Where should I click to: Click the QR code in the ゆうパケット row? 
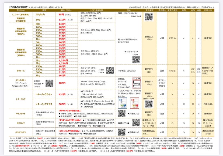(122, 113)
